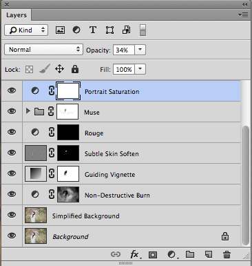The image size is (252, 266).
Task: Open Opacity slider dropdown arrow
Action: click(140, 50)
